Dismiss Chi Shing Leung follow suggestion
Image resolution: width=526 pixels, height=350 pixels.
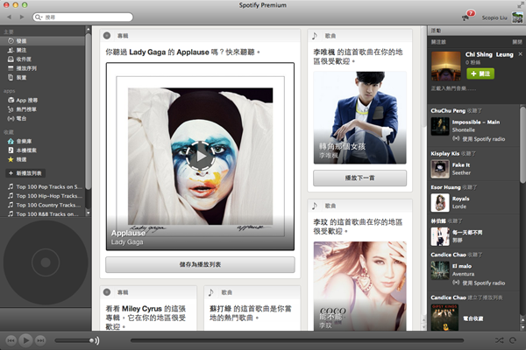(x=515, y=41)
